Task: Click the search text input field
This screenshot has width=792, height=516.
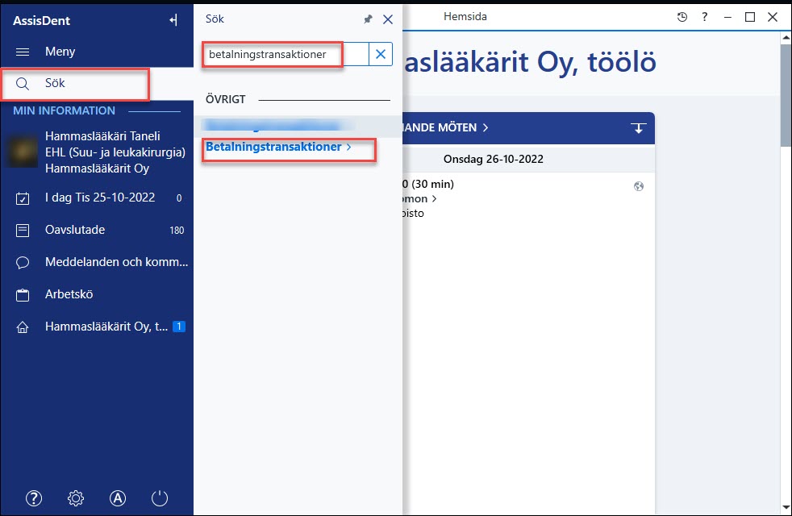Action: [x=286, y=54]
